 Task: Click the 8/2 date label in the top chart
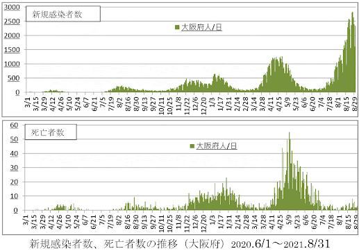(x=119, y=103)
